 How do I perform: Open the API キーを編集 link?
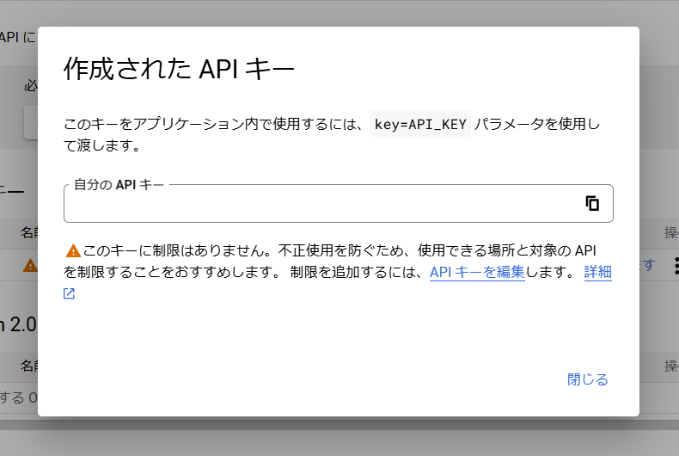477,272
